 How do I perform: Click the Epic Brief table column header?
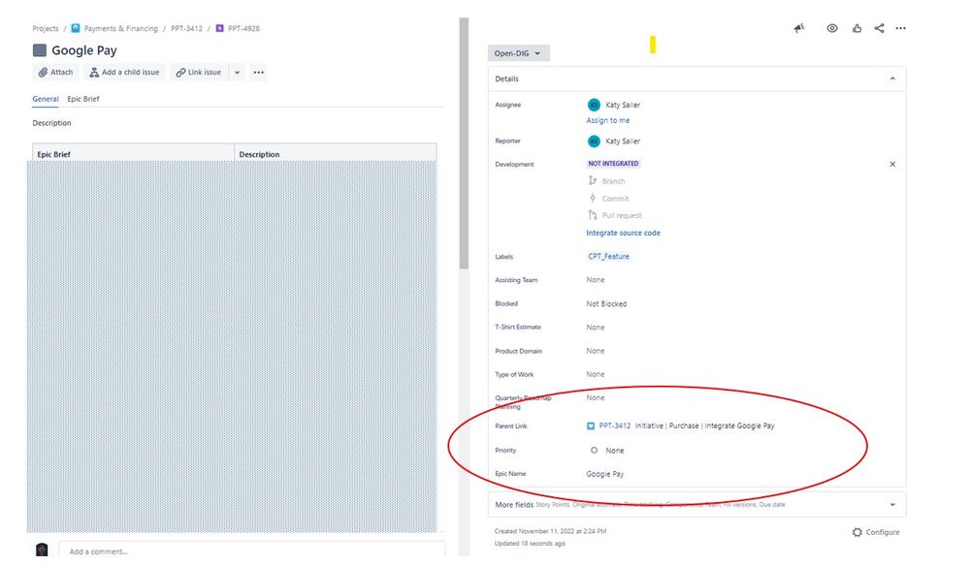pos(134,154)
